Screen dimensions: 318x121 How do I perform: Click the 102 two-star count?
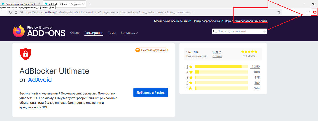(257, 83)
